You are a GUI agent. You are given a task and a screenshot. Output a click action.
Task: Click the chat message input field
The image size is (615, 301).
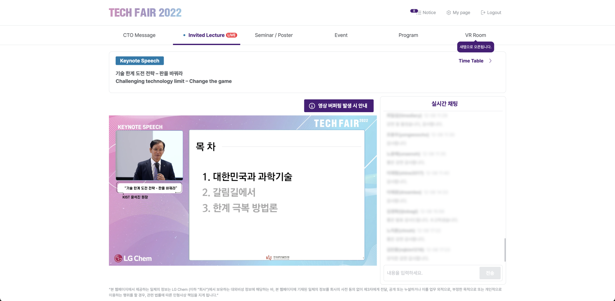click(x=431, y=273)
